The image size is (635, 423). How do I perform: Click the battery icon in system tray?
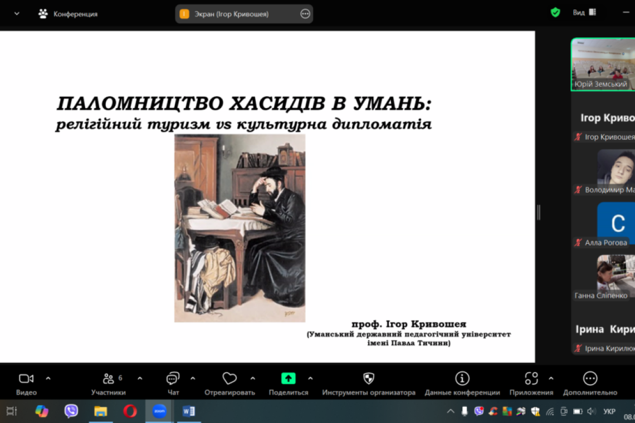(578, 412)
